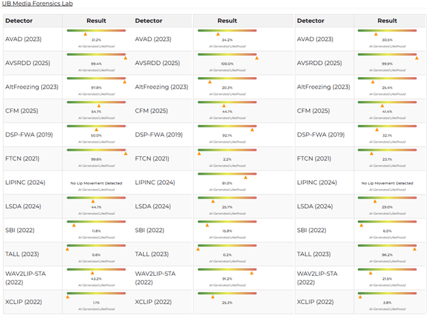Select the 23.1% FTCN likelihood value

click(x=387, y=159)
